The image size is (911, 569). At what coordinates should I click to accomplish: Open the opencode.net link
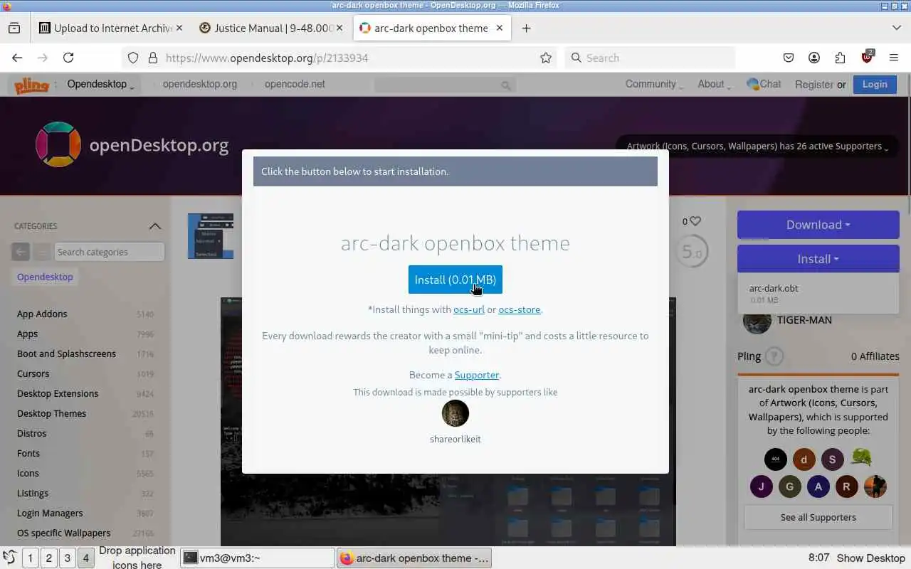tap(295, 84)
